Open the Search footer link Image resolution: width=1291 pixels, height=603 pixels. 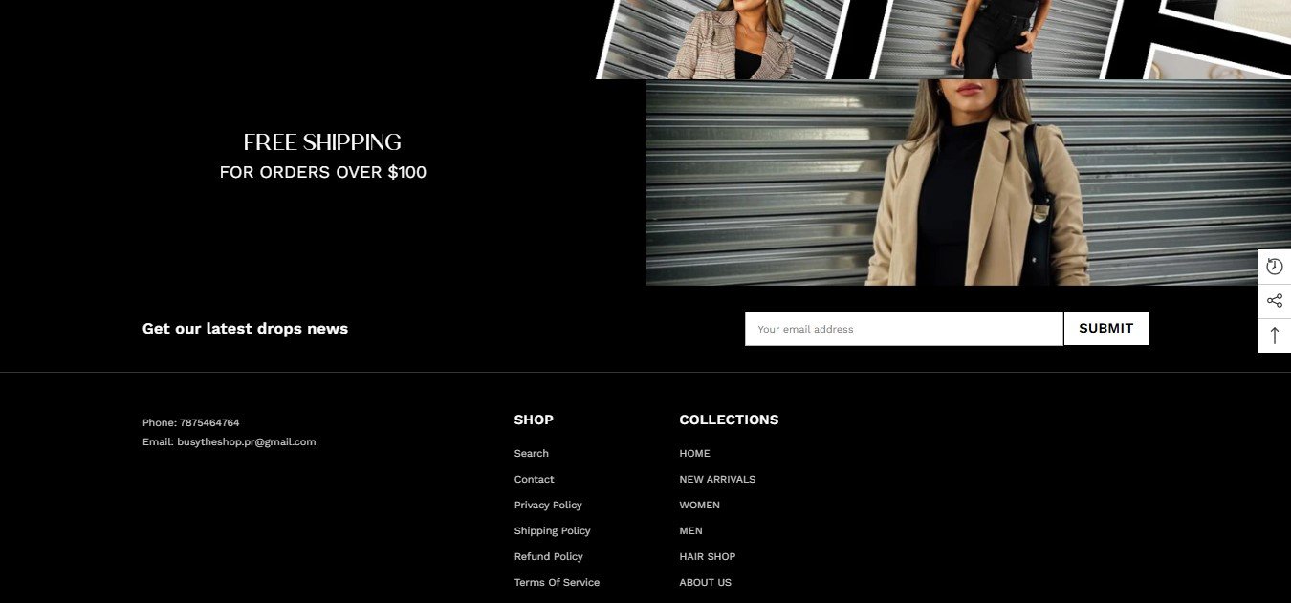coord(532,454)
